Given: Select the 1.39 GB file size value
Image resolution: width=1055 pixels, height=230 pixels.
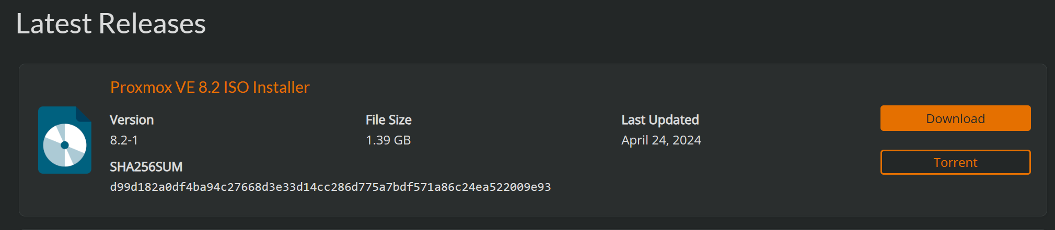Looking at the screenshot, I should [388, 140].
